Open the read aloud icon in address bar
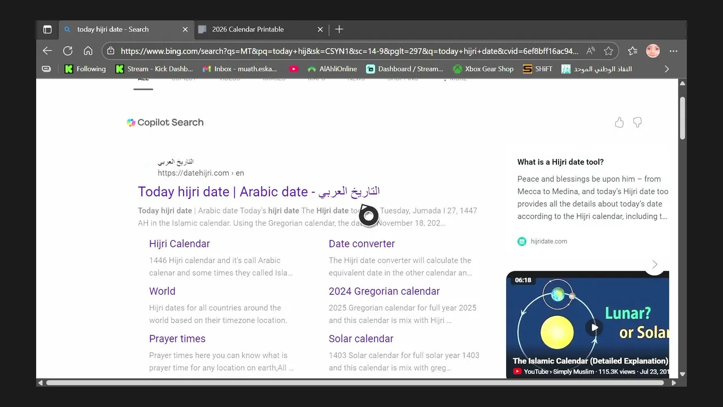The image size is (723, 407). click(x=591, y=51)
